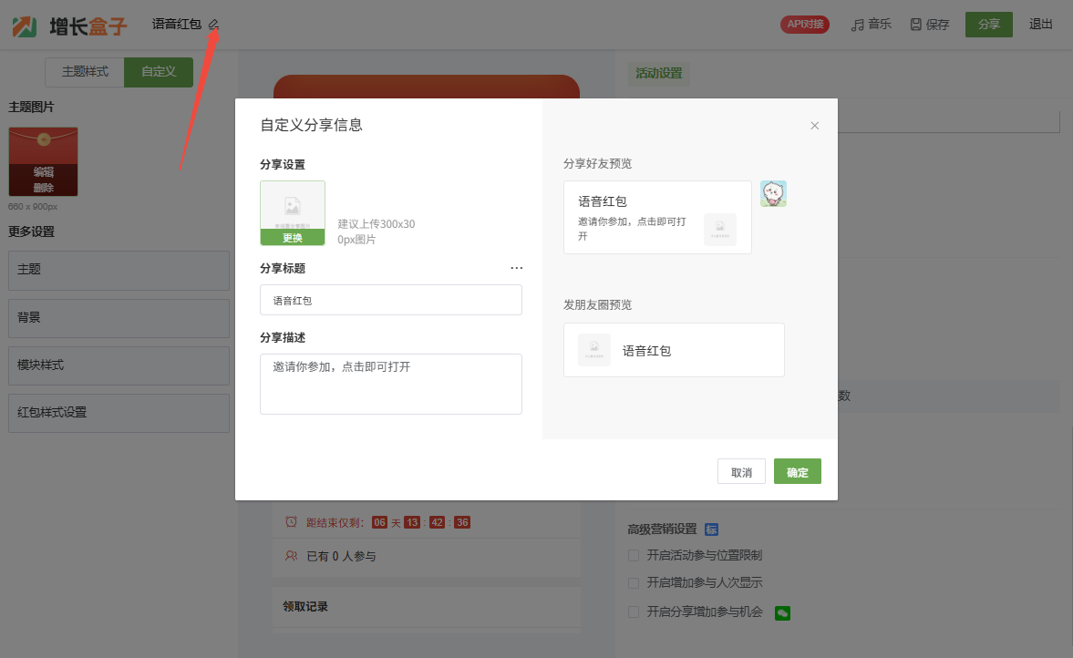The height and width of the screenshot is (658, 1073).
Task: Click the pencil edit icon beside 语音红包 title
Action: pyautogui.click(x=213, y=25)
